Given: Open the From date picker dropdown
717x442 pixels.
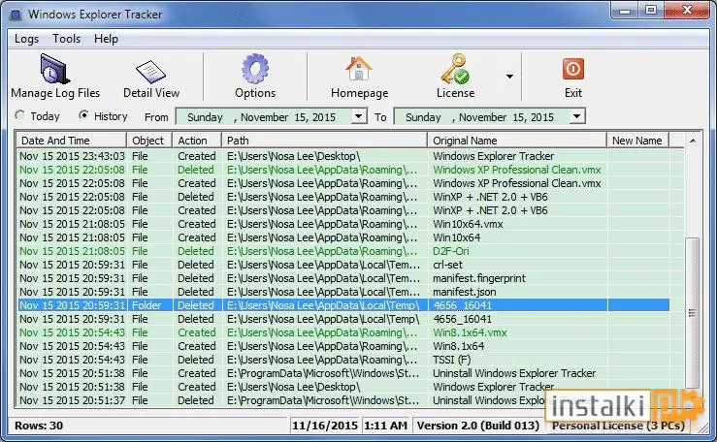Looking at the screenshot, I should 359,116.
